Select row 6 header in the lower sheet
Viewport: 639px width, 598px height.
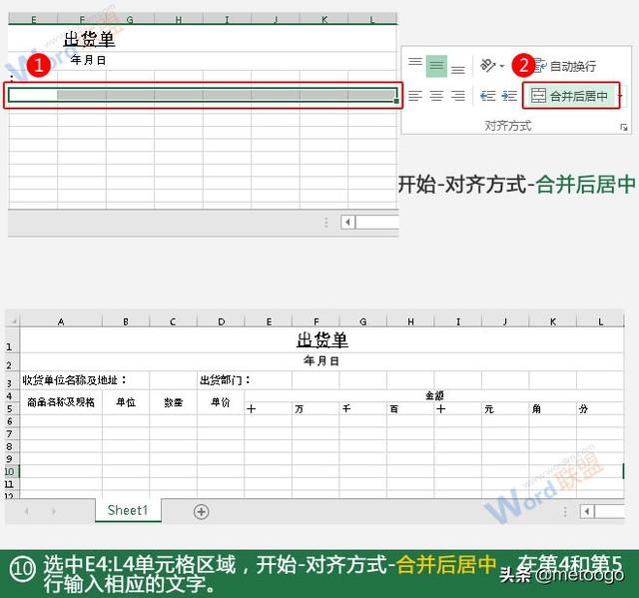(12, 421)
